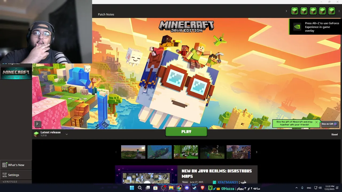Screen dimensions: 342x192
Task: Open Windows taskbar Search
Action: pyautogui.click(x=140, y=188)
